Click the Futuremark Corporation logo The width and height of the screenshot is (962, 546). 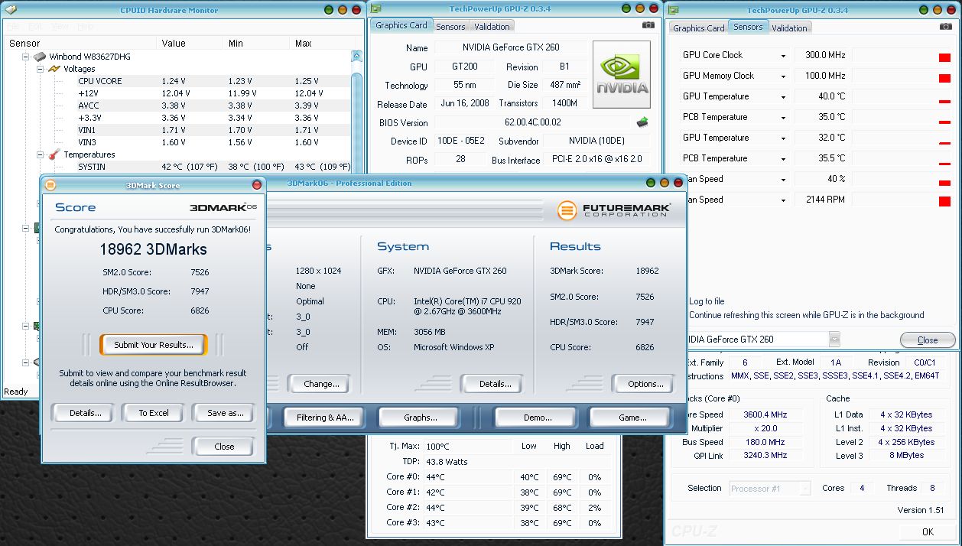point(614,210)
